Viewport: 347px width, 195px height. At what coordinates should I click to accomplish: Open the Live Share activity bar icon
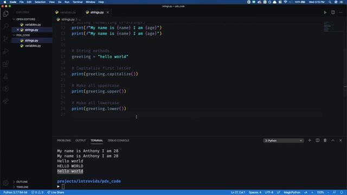[6, 101]
